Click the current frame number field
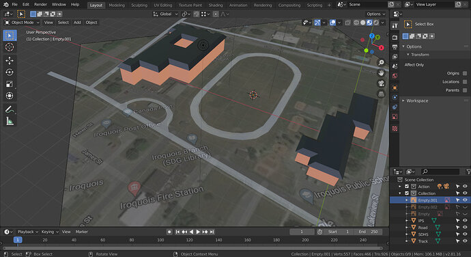Image resolution: width=471 pixels, height=257 pixels. [302, 232]
